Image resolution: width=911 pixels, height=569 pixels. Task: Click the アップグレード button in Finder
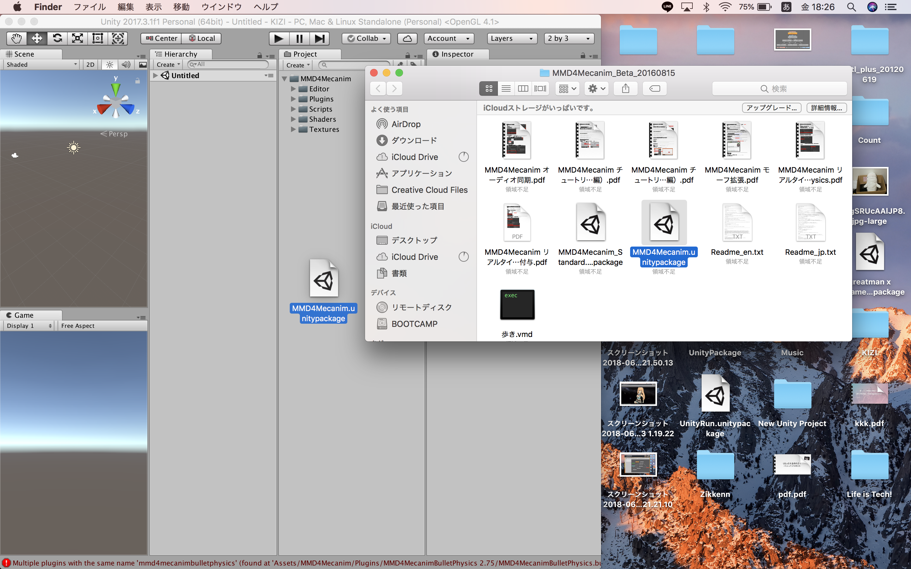click(772, 107)
